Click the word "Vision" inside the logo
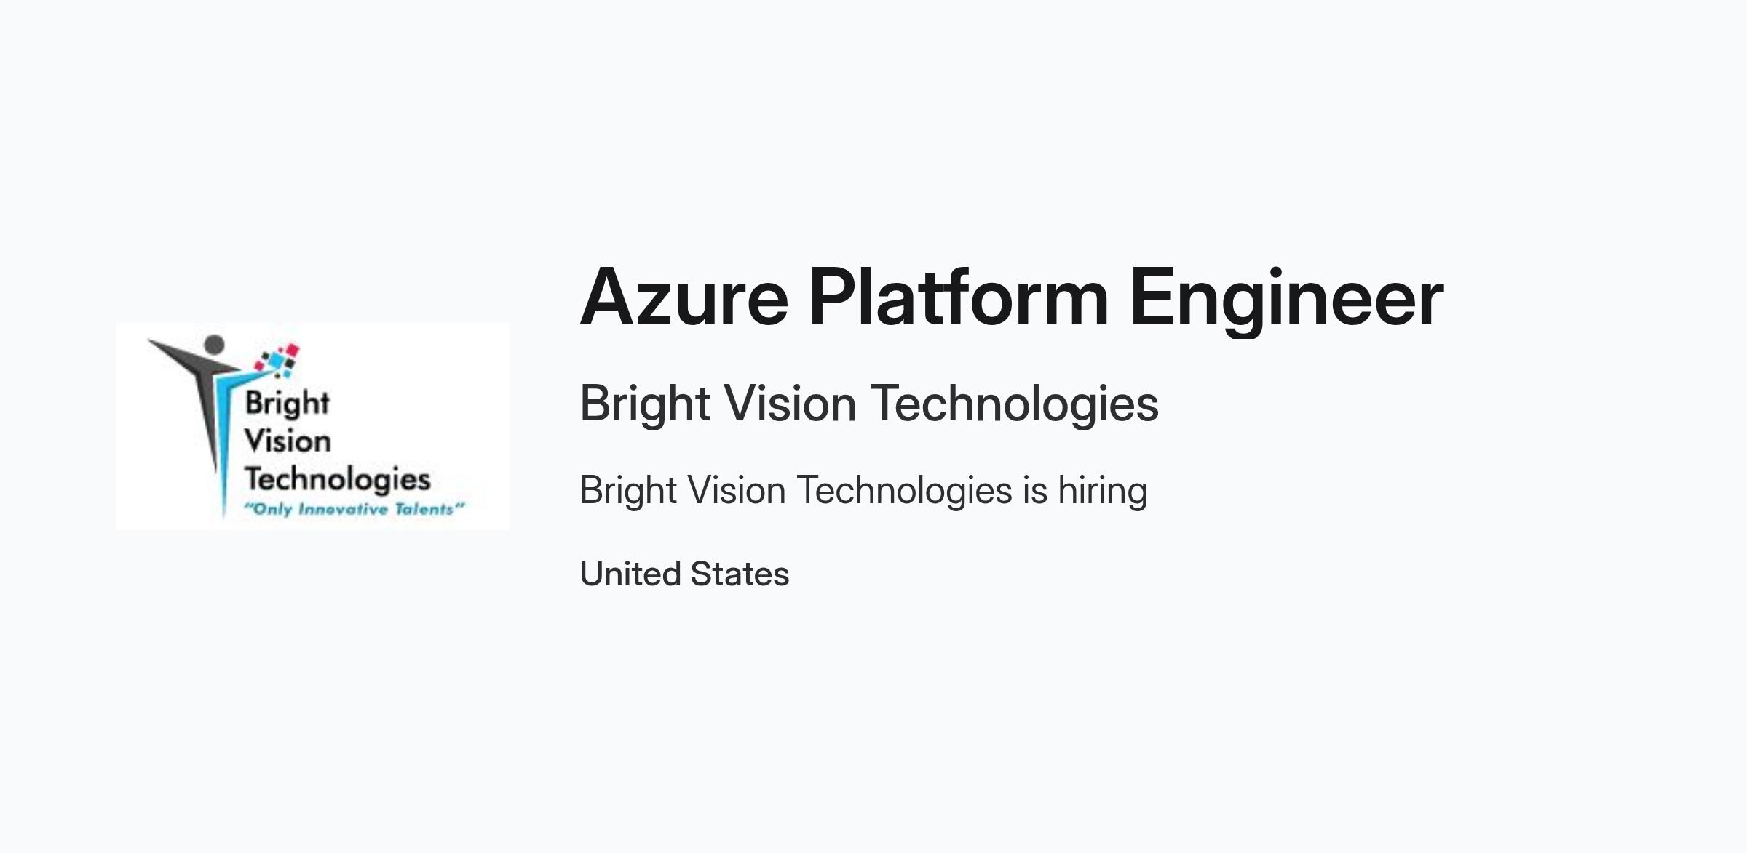The image size is (1747, 853). pos(288,441)
